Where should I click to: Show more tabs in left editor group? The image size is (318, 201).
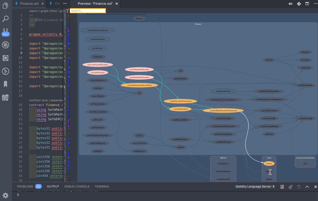click(65, 4)
